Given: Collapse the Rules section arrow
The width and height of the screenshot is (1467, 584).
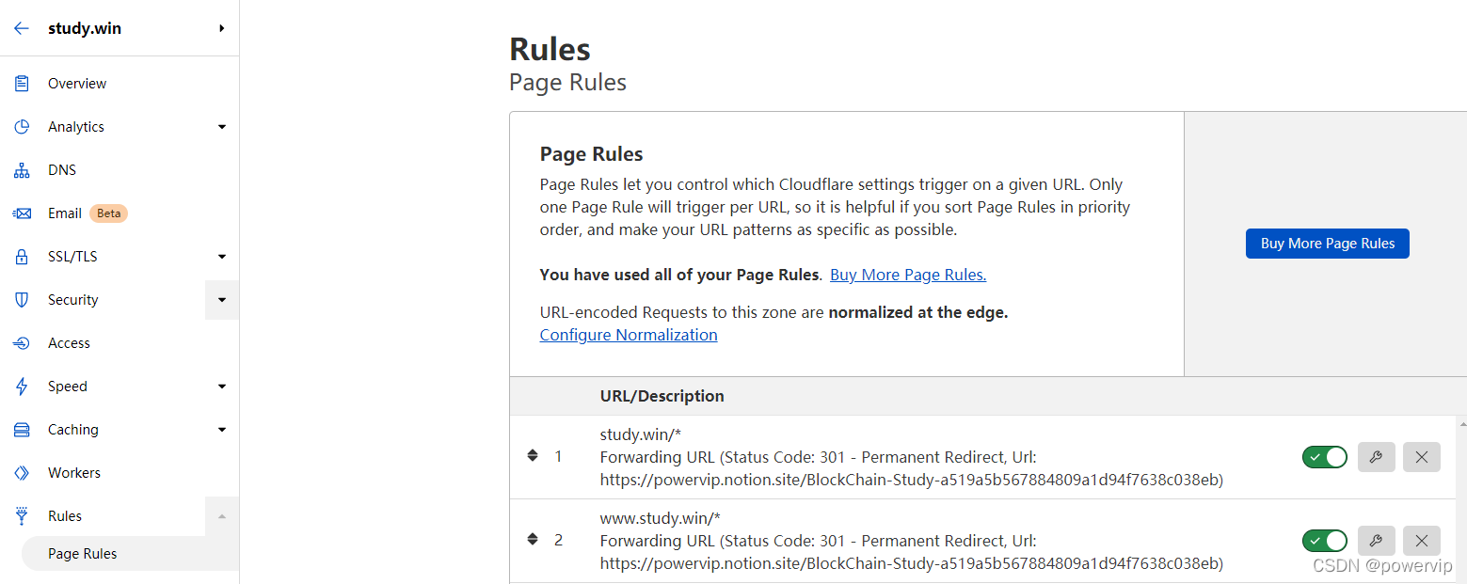Looking at the screenshot, I should coord(222,516).
